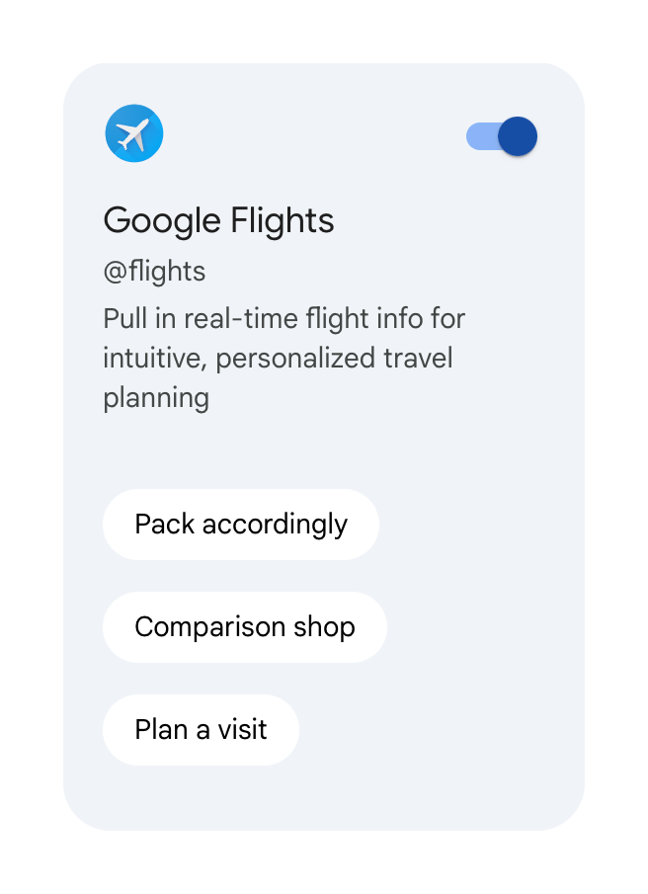Open the Plan a visit prompt suggestion
The width and height of the screenshot is (648, 894).
click(x=201, y=730)
